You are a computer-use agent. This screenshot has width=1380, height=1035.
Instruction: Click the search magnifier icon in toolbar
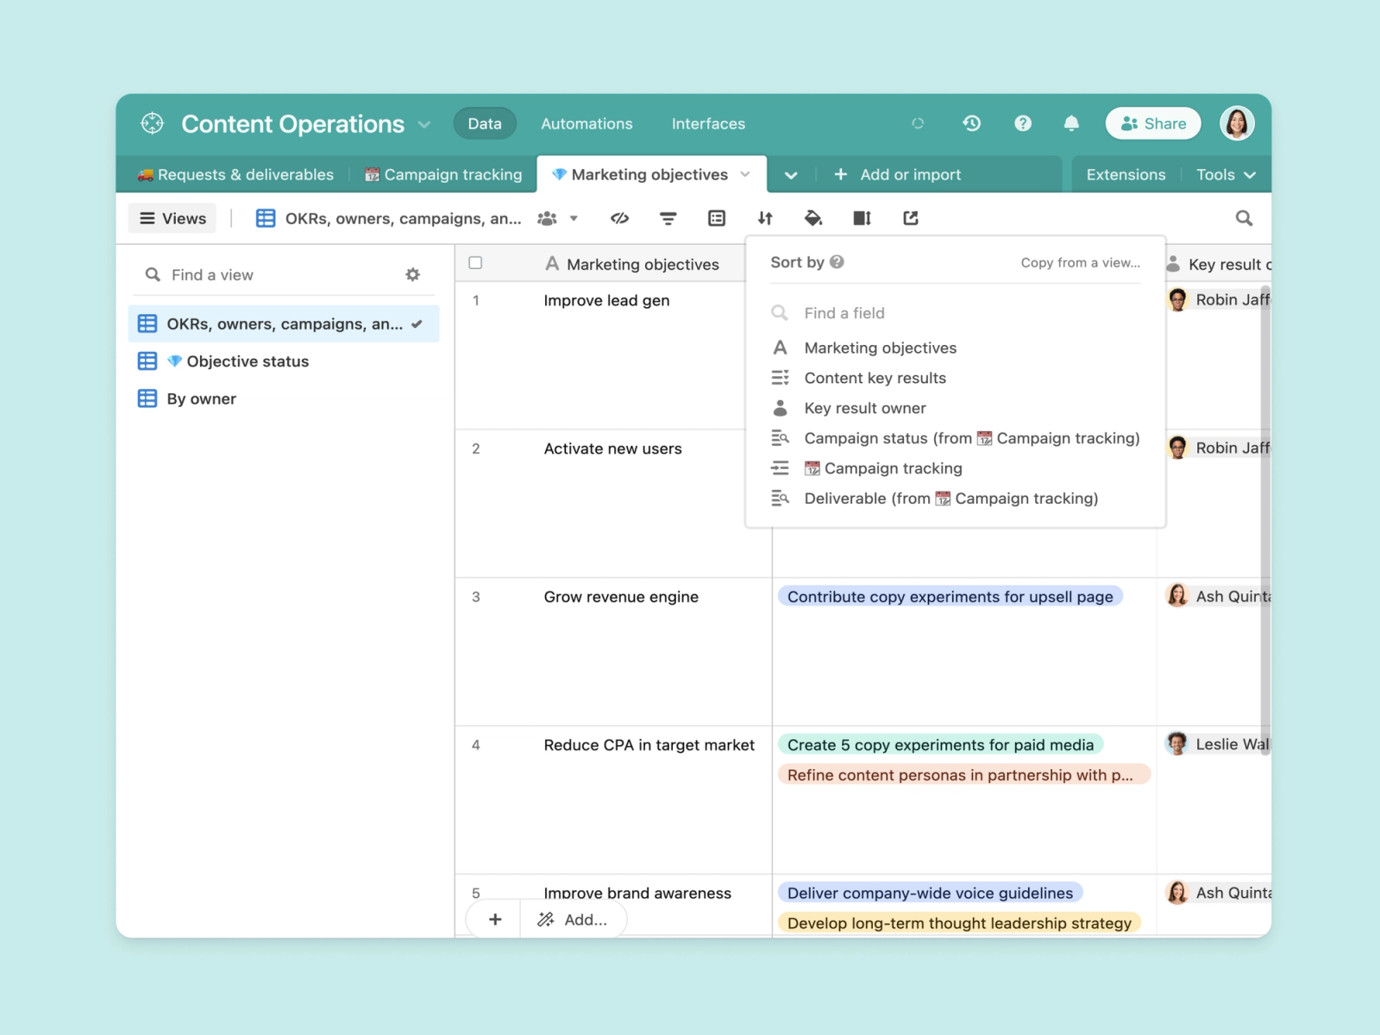[x=1244, y=218]
